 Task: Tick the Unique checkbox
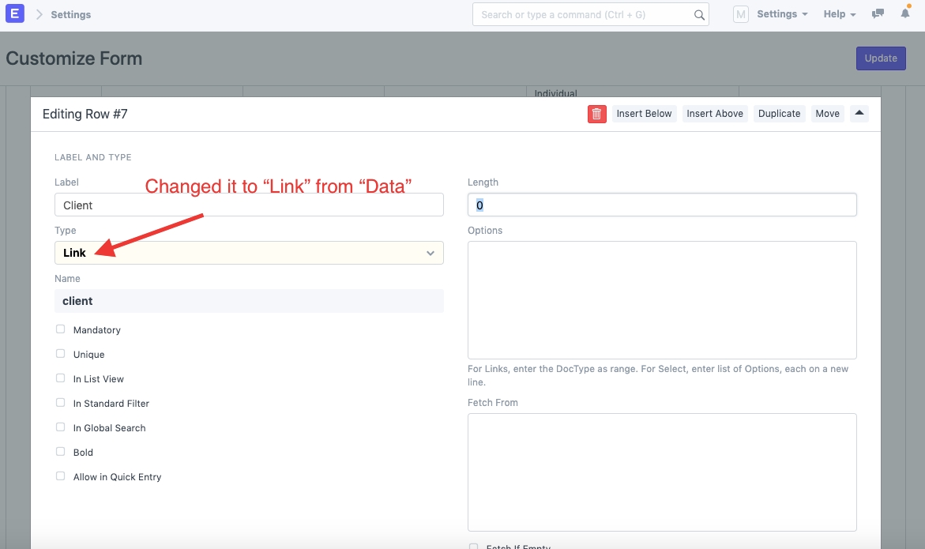61,354
